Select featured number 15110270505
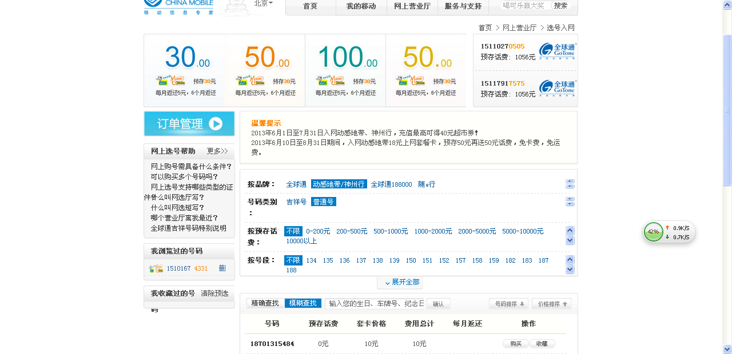The image size is (732, 354). pyautogui.click(x=502, y=46)
